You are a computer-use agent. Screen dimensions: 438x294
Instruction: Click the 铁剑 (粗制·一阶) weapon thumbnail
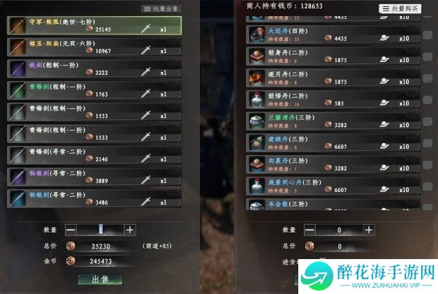point(18,68)
